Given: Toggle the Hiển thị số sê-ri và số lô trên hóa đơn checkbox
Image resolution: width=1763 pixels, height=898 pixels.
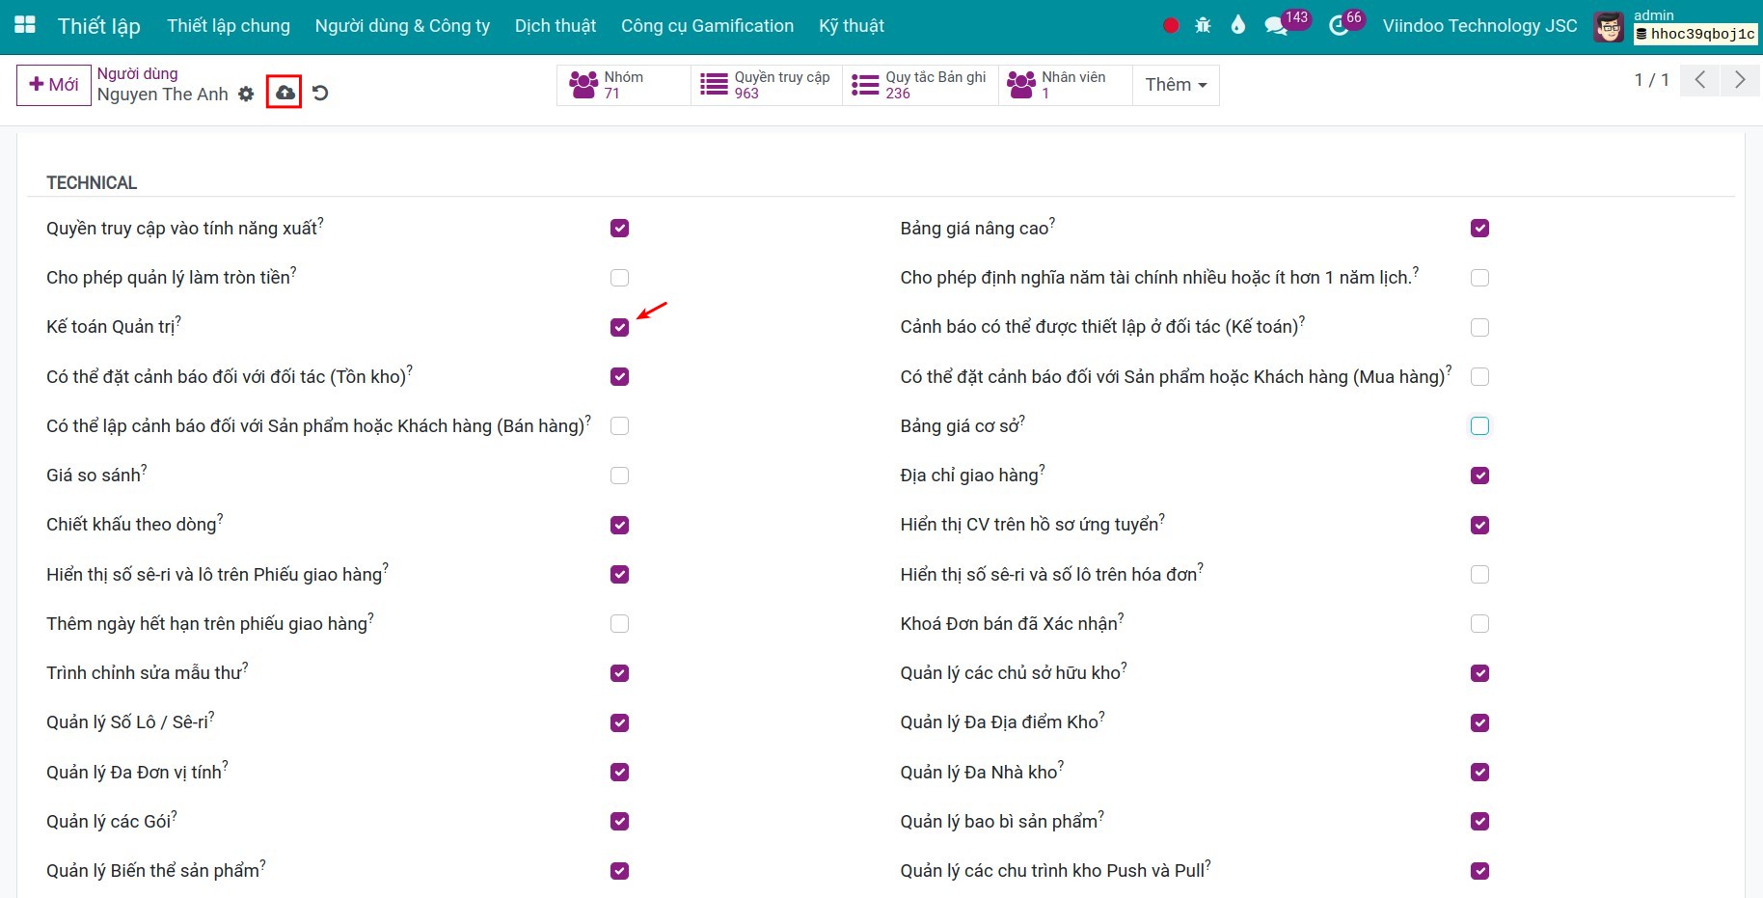Looking at the screenshot, I should pos(1479,574).
